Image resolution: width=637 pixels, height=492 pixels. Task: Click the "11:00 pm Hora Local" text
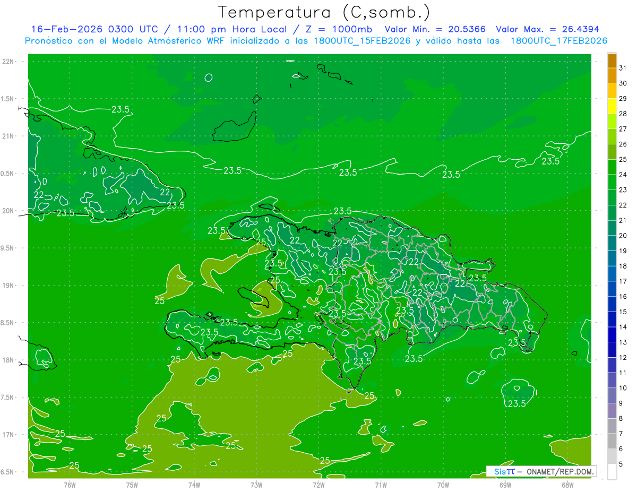(230, 29)
